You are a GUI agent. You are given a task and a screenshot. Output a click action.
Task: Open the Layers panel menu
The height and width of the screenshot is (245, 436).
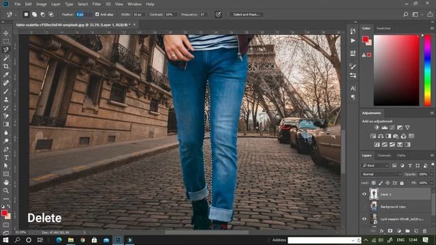tap(432, 156)
